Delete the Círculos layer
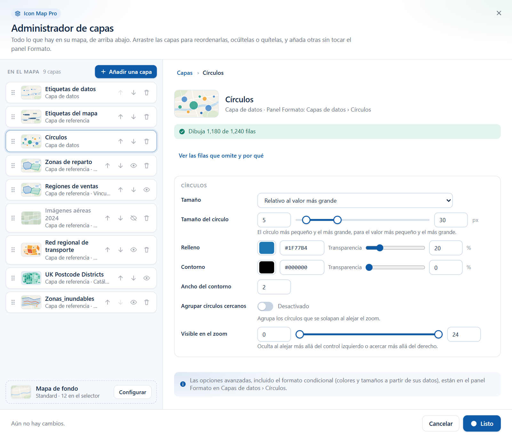 click(147, 141)
